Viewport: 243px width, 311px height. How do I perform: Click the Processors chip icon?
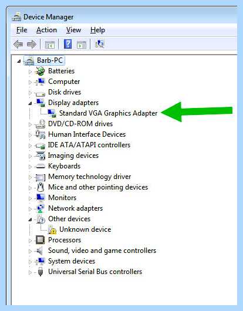tap(41, 240)
